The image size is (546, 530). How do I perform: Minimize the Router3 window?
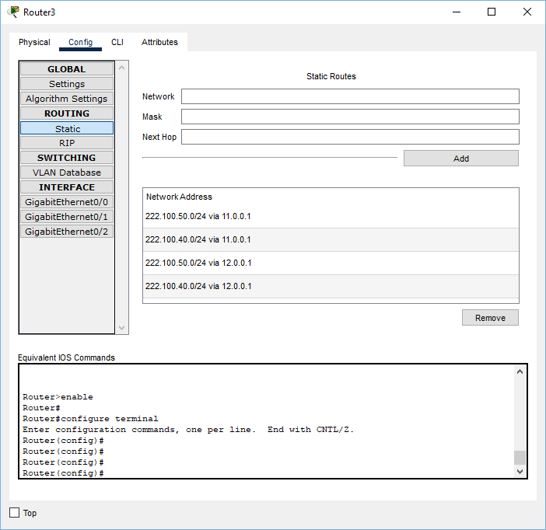(x=457, y=12)
